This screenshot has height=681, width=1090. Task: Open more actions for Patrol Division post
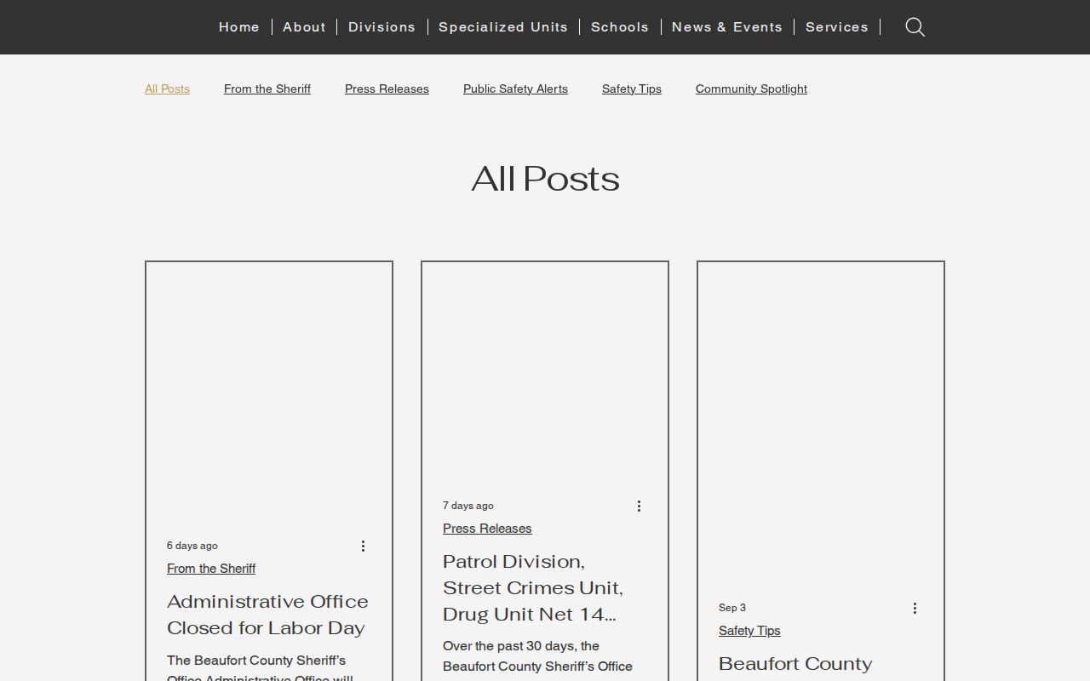(639, 506)
